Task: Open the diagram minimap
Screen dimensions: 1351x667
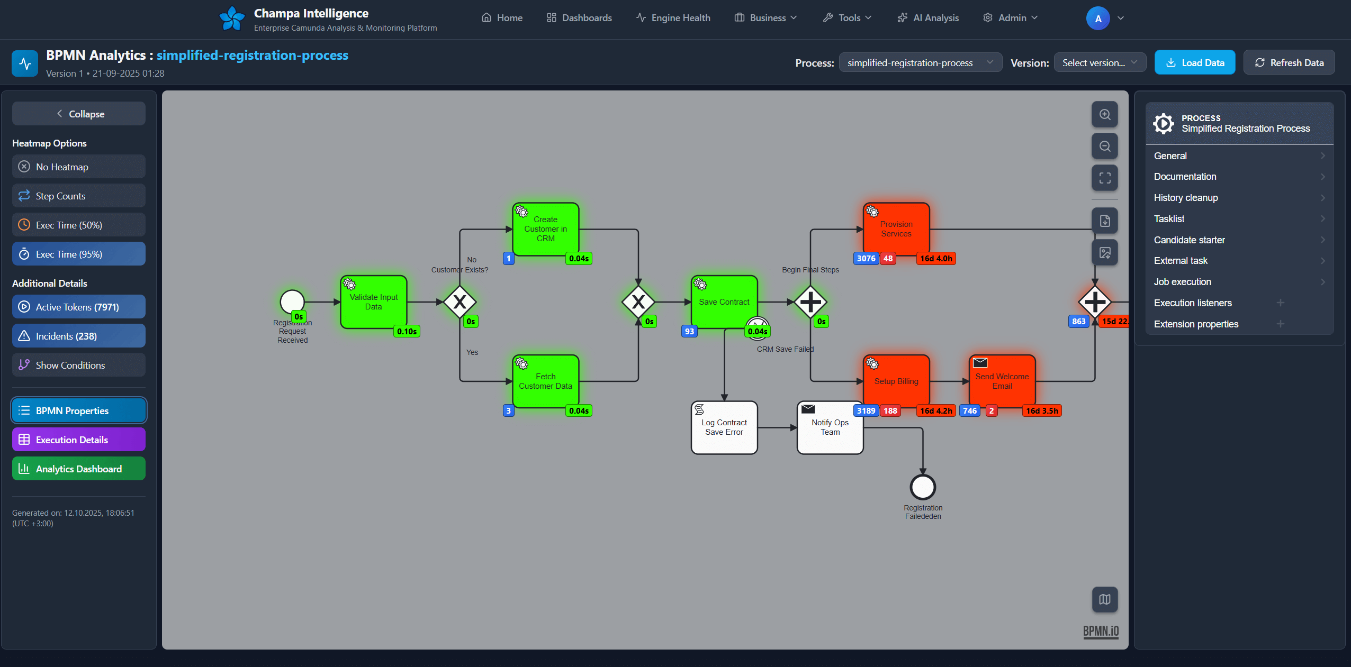Action: [x=1104, y=599]
